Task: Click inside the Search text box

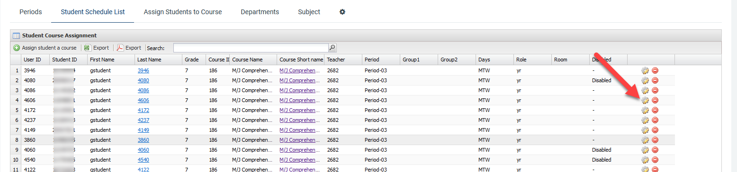Action: pos(251,48)
